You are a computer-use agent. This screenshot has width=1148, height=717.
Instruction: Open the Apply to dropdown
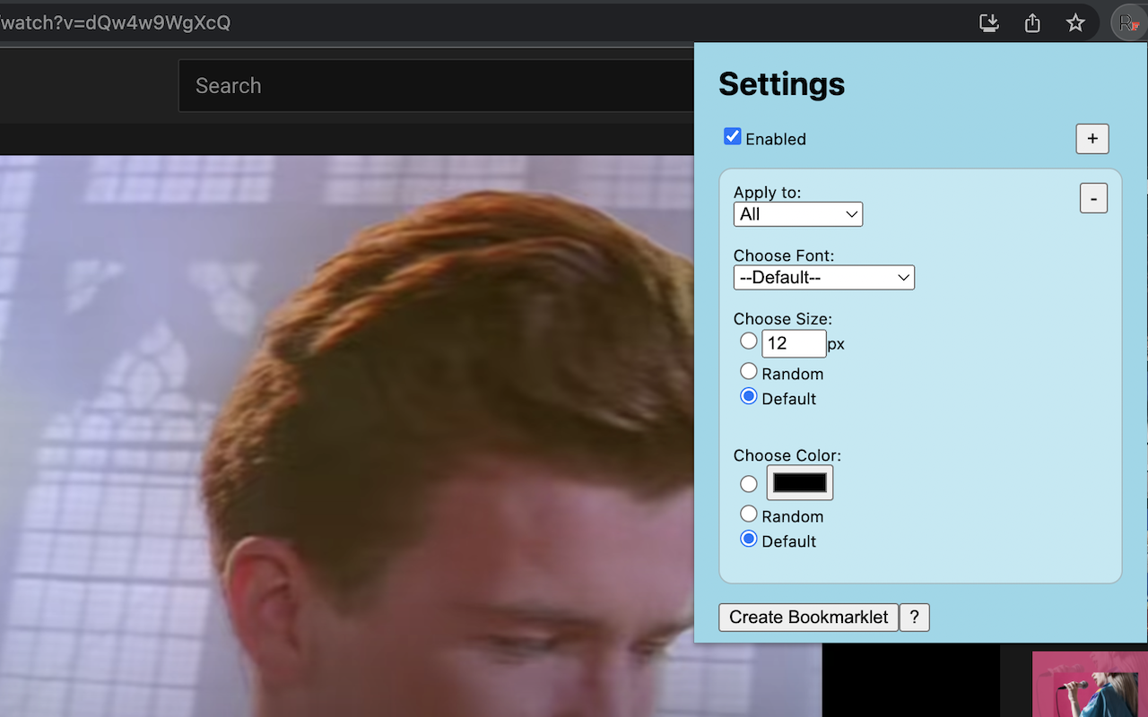(x=798, y=214)
